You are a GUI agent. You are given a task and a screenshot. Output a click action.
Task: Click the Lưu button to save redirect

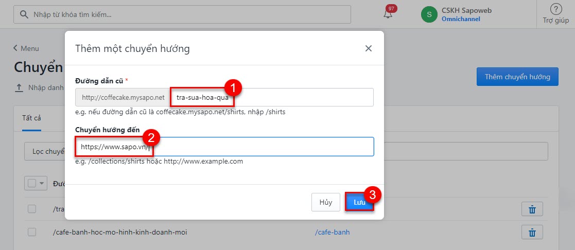click(x=359, y=202)
